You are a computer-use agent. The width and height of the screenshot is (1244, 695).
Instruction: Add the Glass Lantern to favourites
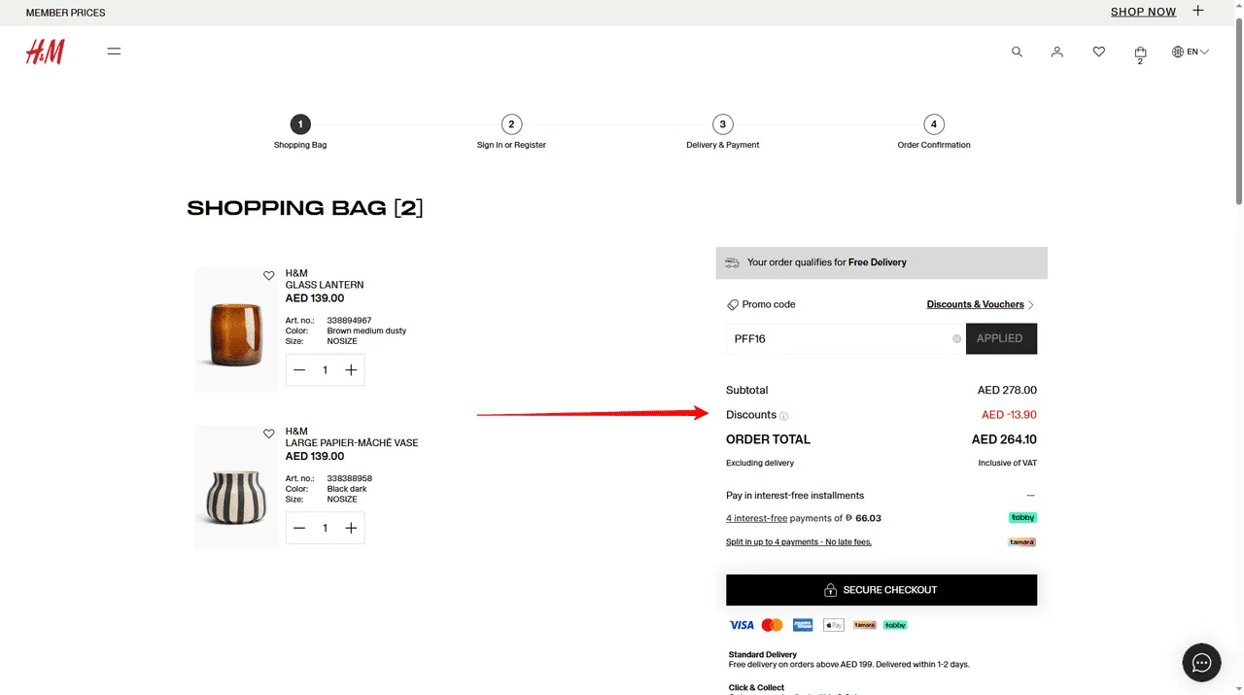(269, 275)
